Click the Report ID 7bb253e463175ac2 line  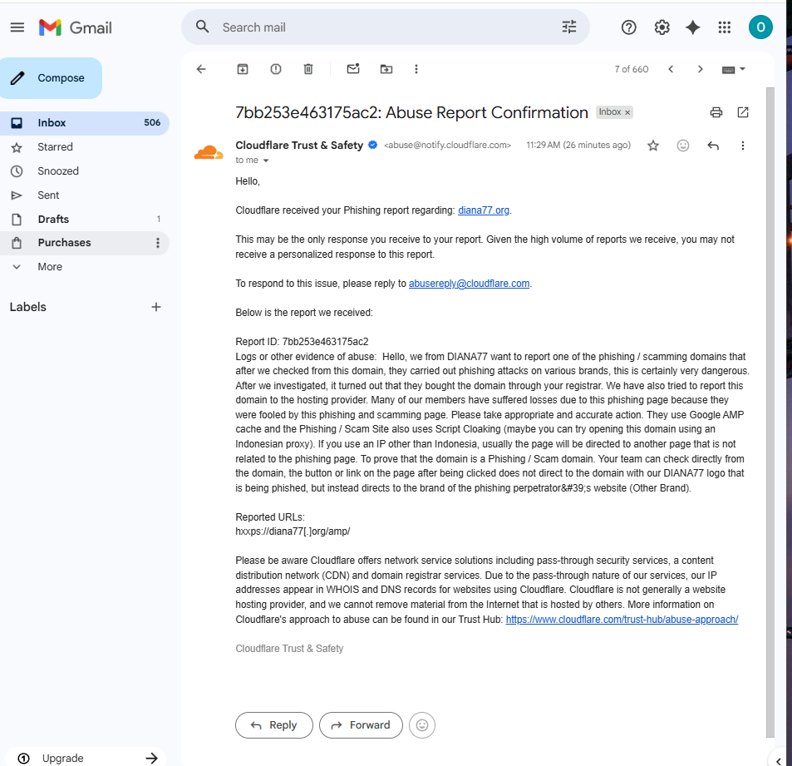(x=302, y=342)
